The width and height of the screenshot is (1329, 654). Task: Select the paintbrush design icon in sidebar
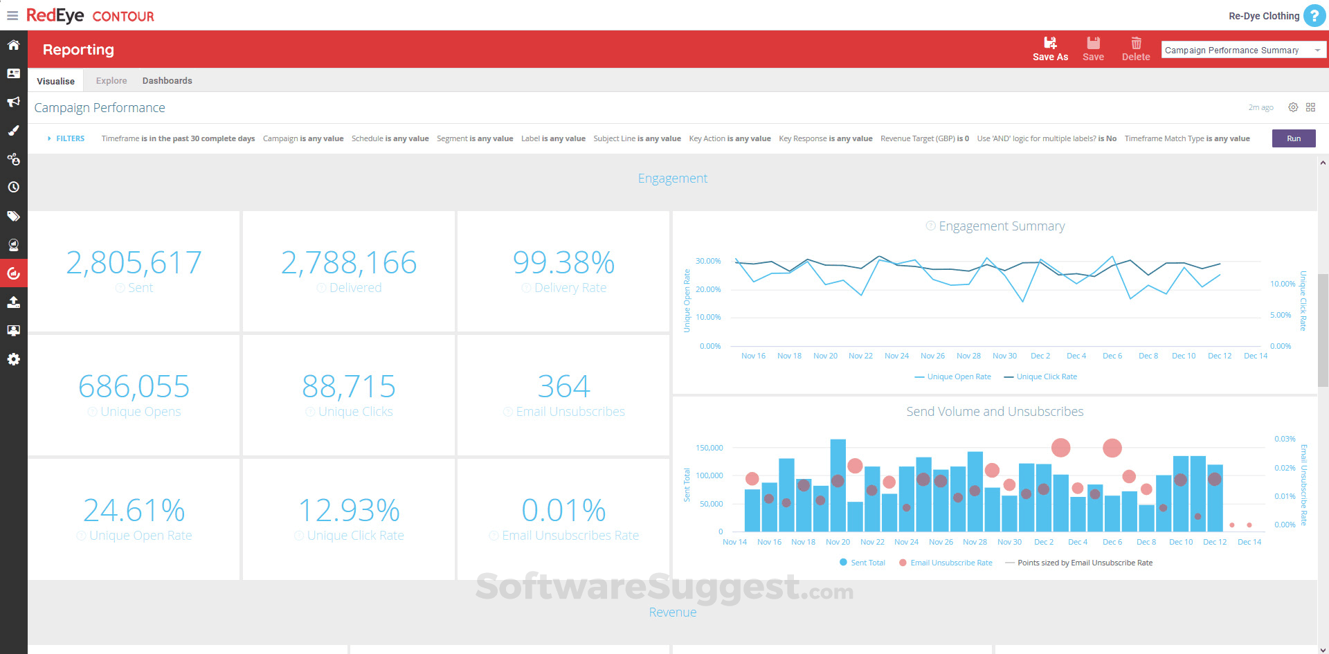13,131
